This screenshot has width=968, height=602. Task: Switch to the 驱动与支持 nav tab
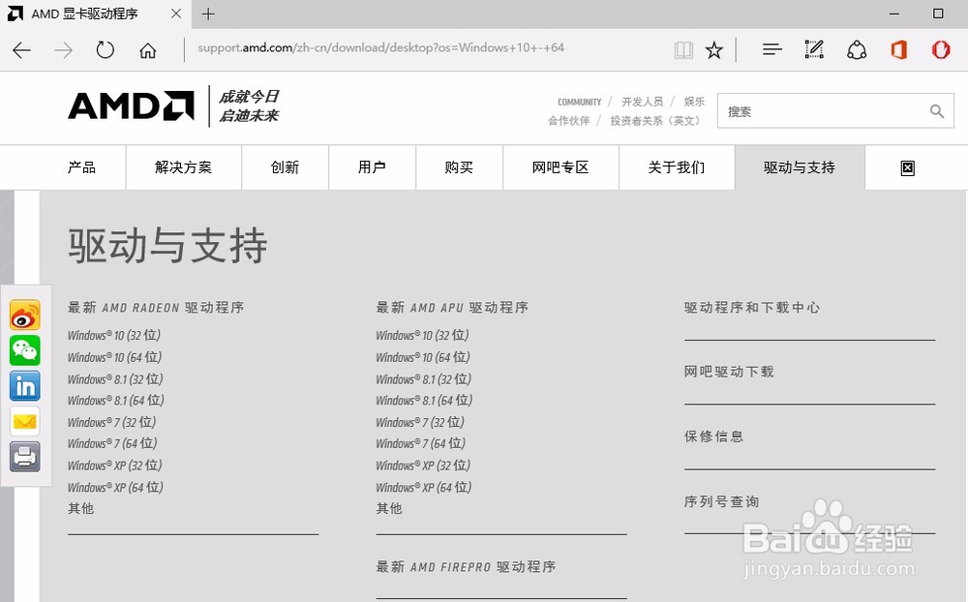799,167
